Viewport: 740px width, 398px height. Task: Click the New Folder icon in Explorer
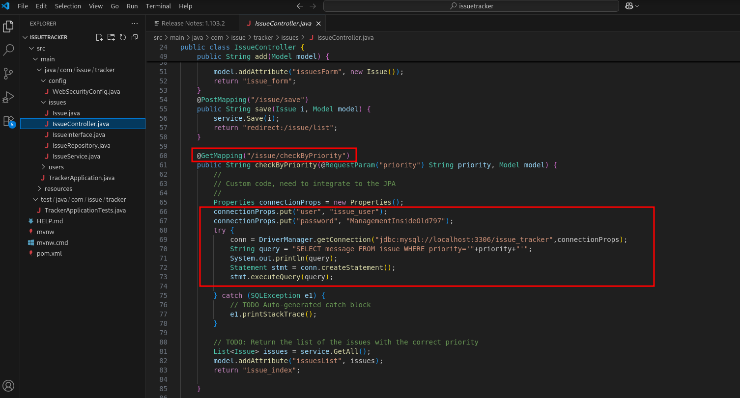(111, 37)
